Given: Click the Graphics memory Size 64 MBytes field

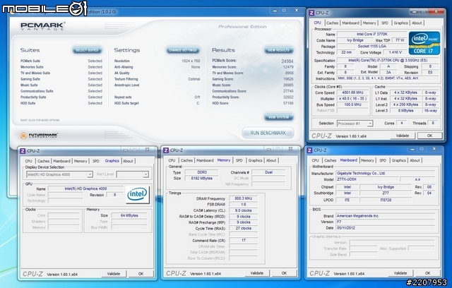Looking at the screenshot, I should click(129, 215).
